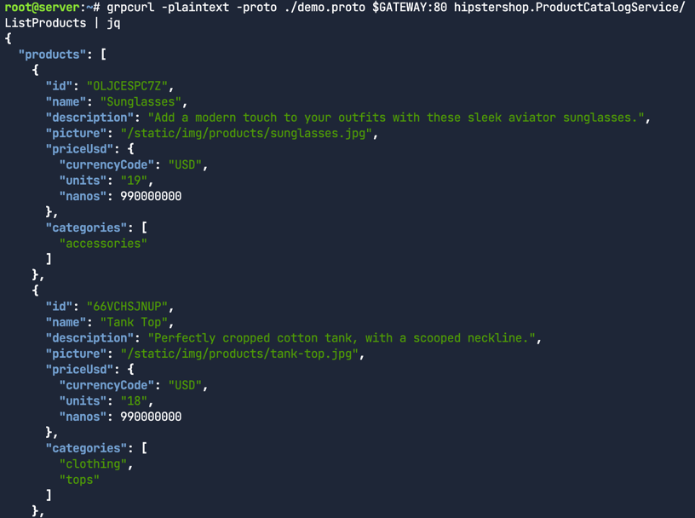Click the product ID 66VCHSJNUP
The image size is (695, 518).
pos(130,307)
